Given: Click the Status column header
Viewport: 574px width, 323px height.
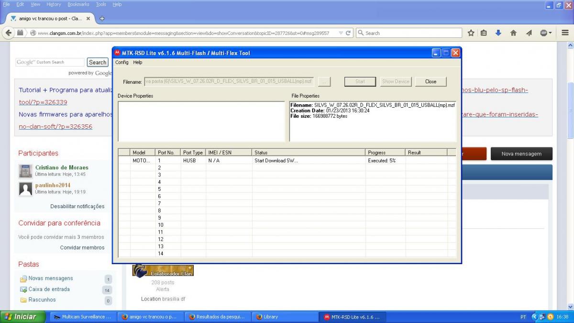Looking at the screenshot, I should click(x=309, y=152).
